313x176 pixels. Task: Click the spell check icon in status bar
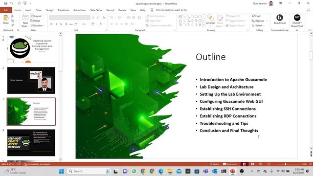[x=19, y=164]
